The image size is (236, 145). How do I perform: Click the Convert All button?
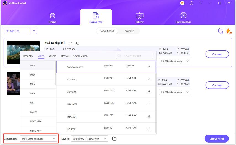[x=216, y=139]
